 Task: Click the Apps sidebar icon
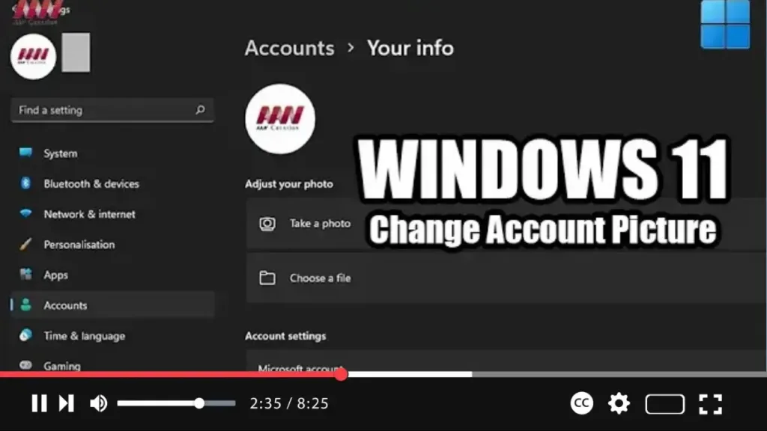(26, 275)
